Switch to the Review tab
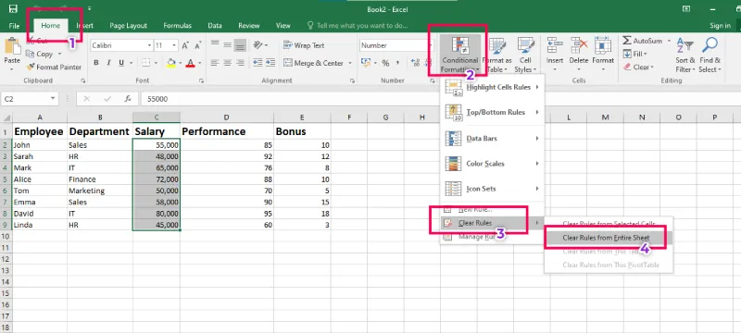The height and width of the screenshot is (333, 741). pyautogui.click(x=248, y=26)
